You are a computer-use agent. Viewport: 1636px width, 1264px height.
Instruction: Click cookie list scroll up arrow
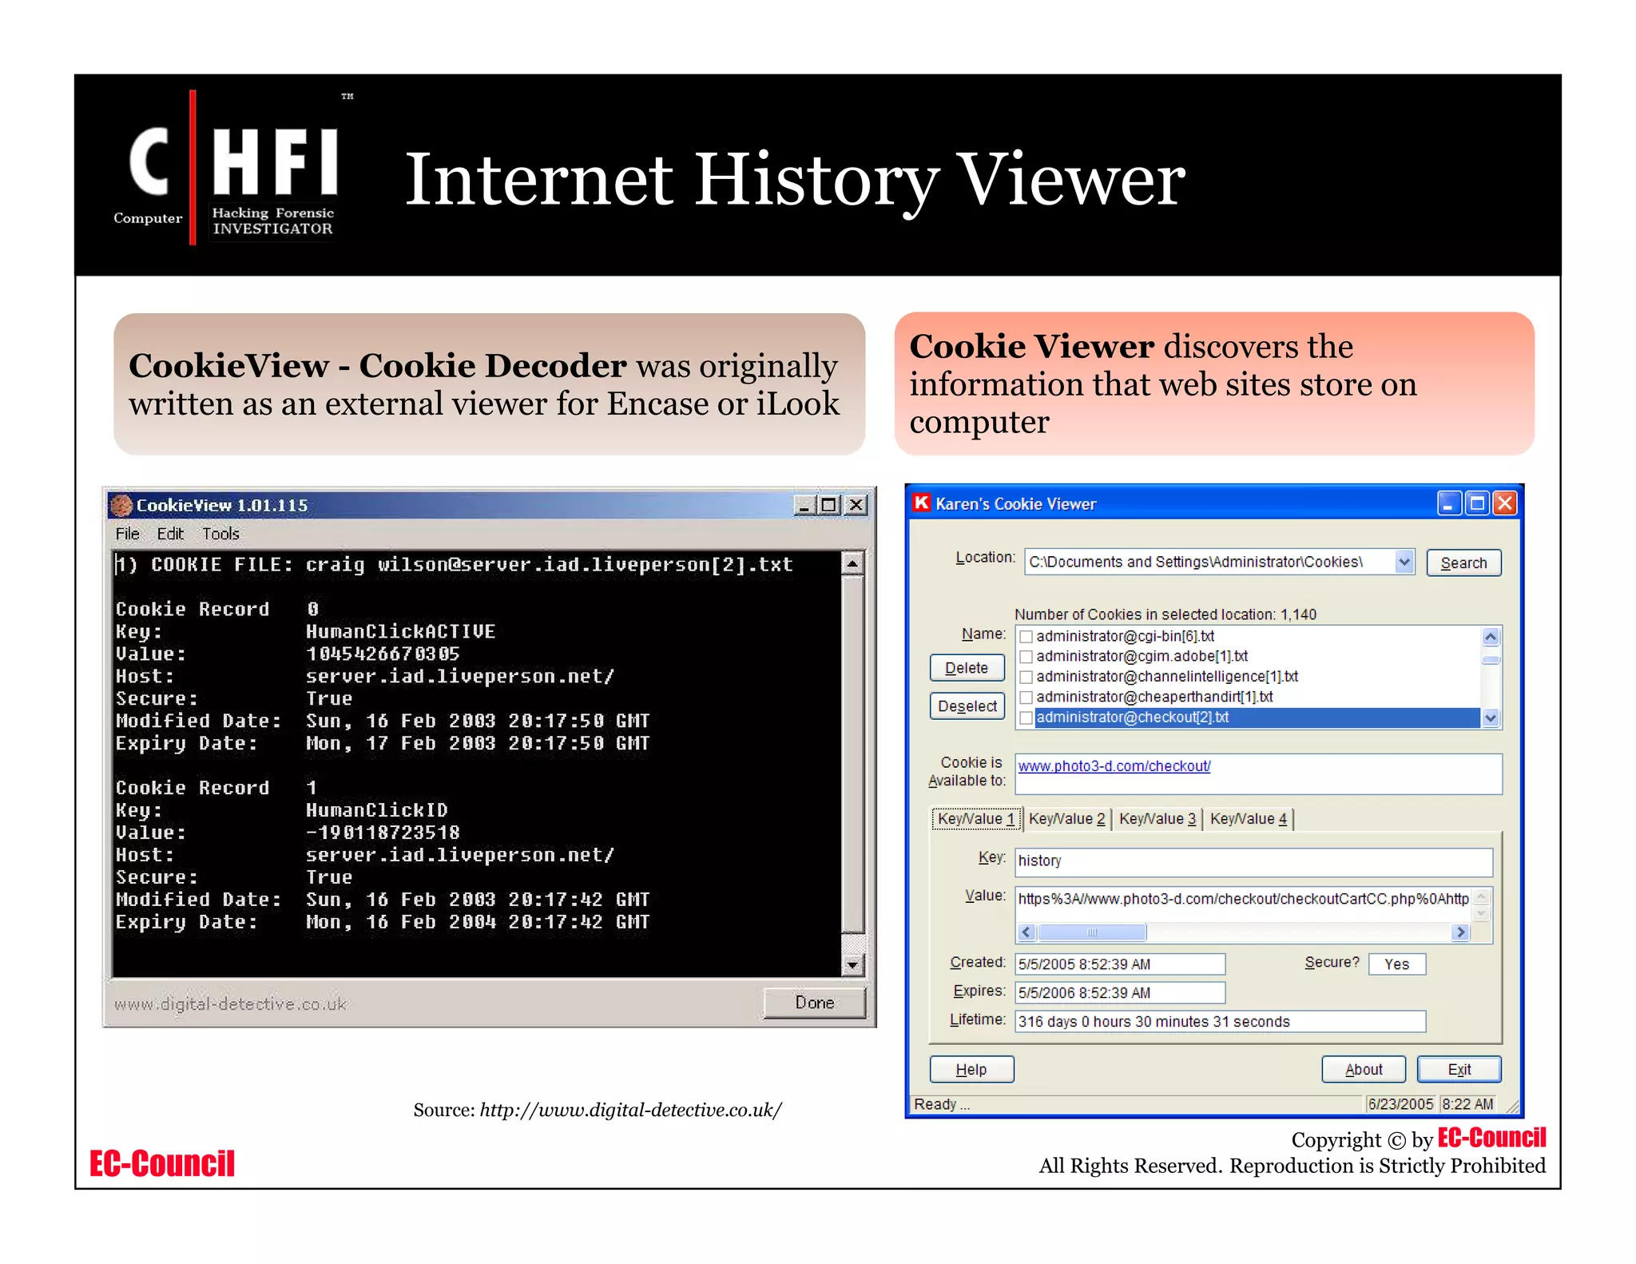tap(1490, 637)
